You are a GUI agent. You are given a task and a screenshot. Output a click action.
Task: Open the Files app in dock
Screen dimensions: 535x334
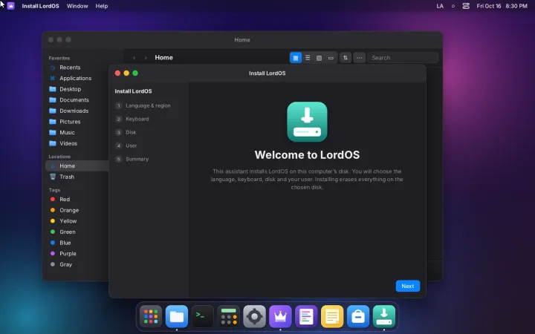pos(177,316)
